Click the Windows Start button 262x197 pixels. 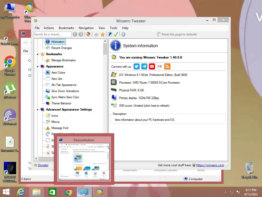6,192
